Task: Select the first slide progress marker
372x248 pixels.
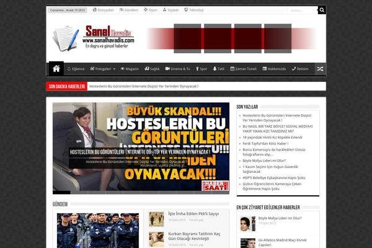Action: point(61,192)
